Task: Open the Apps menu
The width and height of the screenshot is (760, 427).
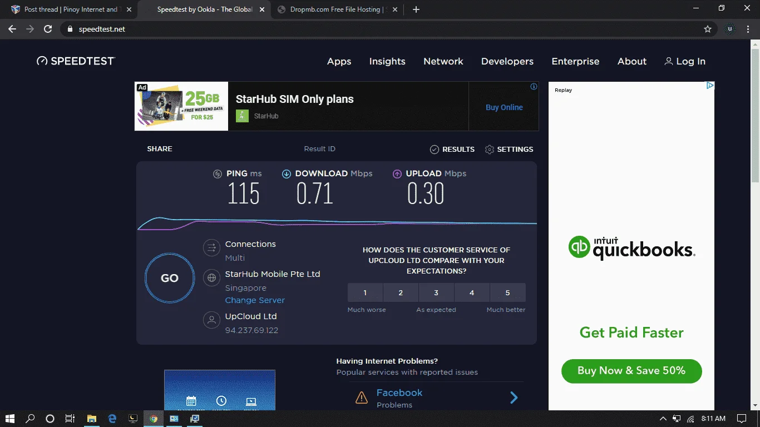Action: pos(339,61)
